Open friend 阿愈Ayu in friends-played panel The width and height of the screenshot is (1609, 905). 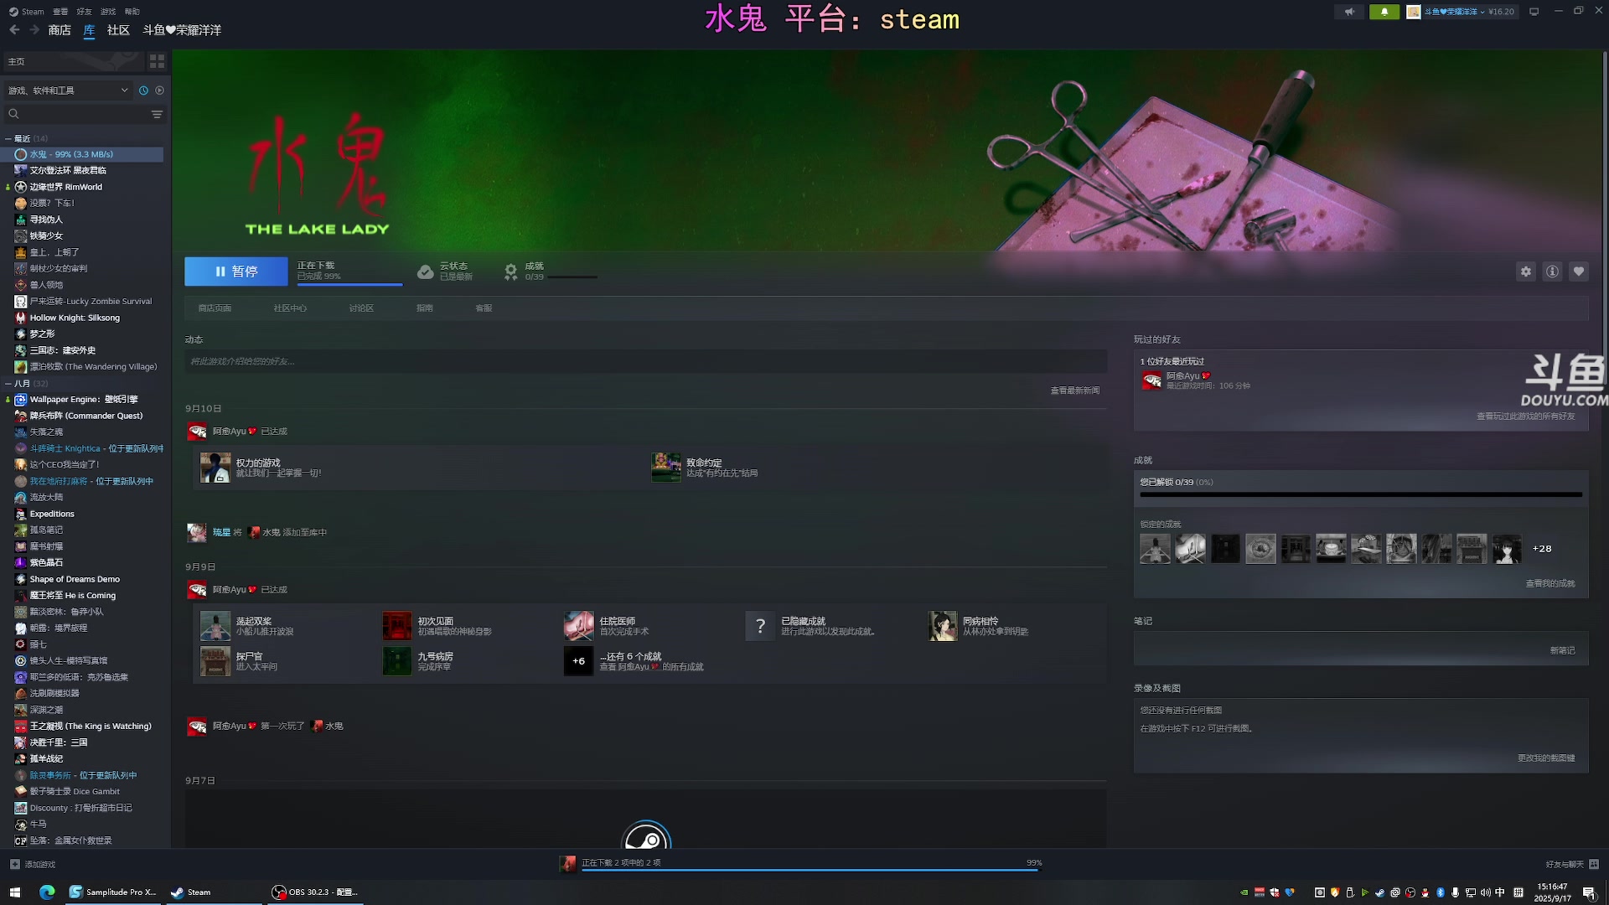click(x=1183, y=376)
